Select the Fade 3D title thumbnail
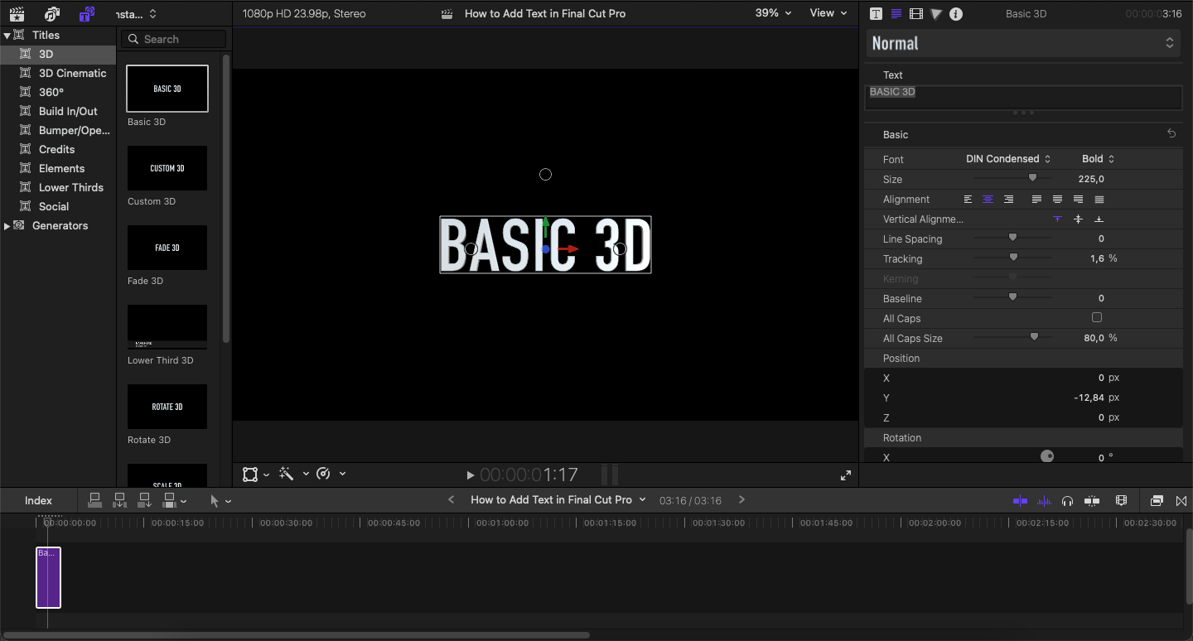Image resolution: width=1193 pixels, height=641 pixels. tap(167, 248)
